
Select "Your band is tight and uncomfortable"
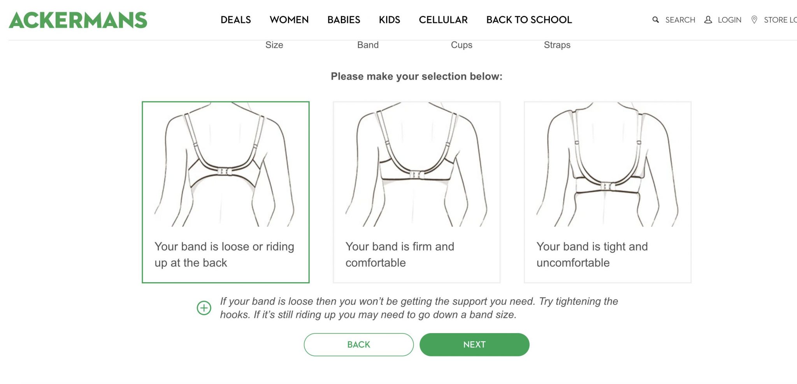[608, 190]
